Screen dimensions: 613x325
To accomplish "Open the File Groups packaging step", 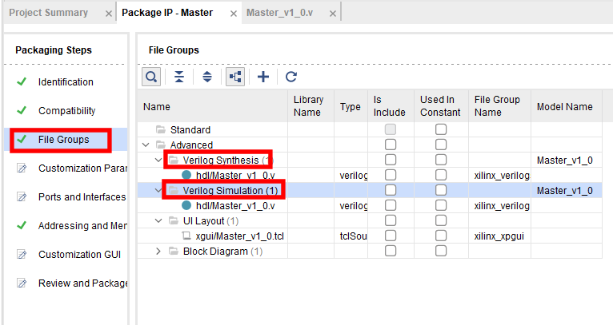I will 64,139.
